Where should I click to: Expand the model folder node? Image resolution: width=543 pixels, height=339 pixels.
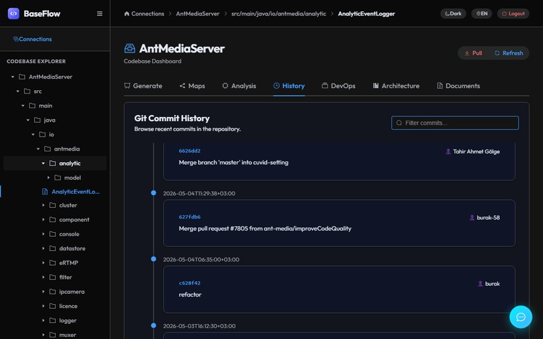[x=49, y=178]
